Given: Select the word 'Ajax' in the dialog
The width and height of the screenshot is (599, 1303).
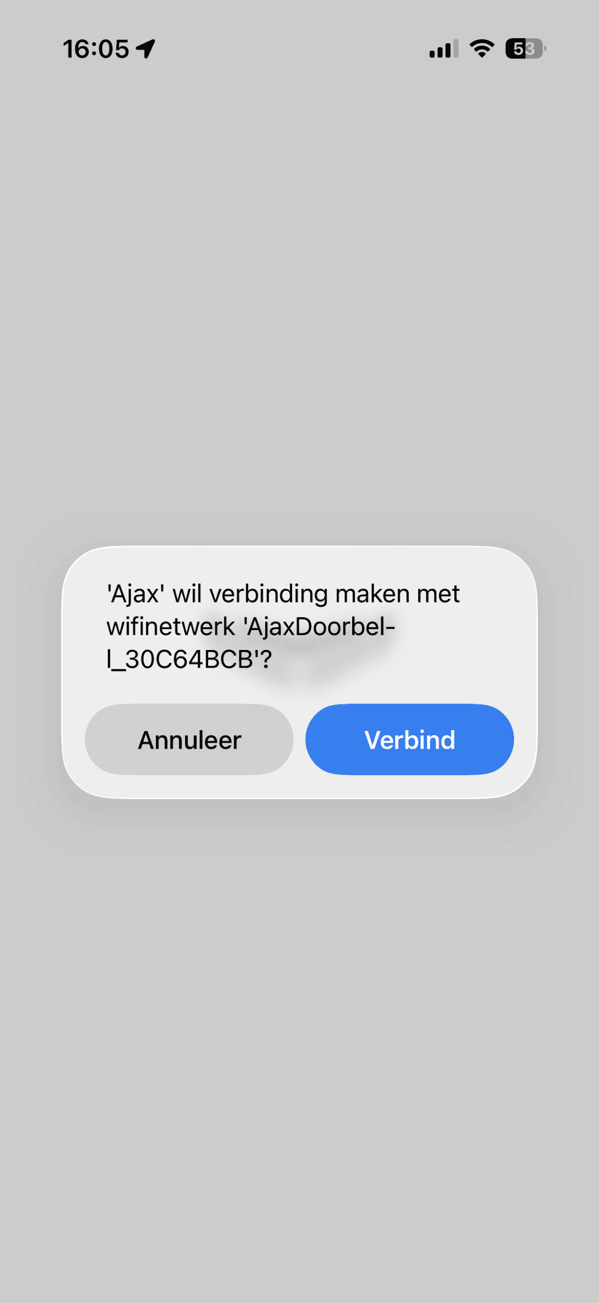Looking at the screenshot, I should (x=135, y=594).
